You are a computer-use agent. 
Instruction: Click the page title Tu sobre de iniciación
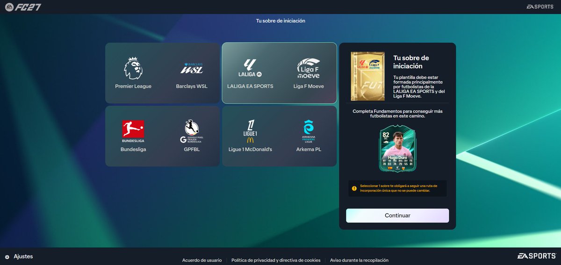coord(280,21)
